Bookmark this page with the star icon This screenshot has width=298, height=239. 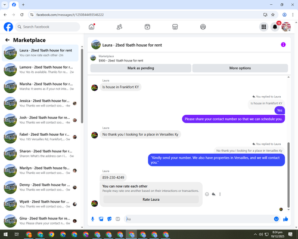pyautogui.click(x=273, y=14)
